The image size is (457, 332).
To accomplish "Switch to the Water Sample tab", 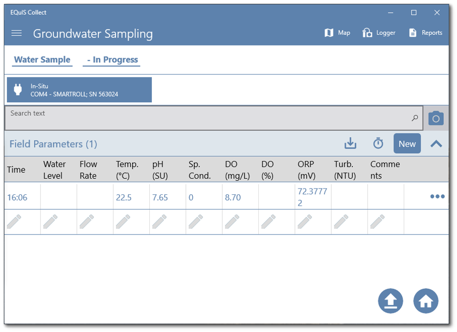I will point(42,59).
